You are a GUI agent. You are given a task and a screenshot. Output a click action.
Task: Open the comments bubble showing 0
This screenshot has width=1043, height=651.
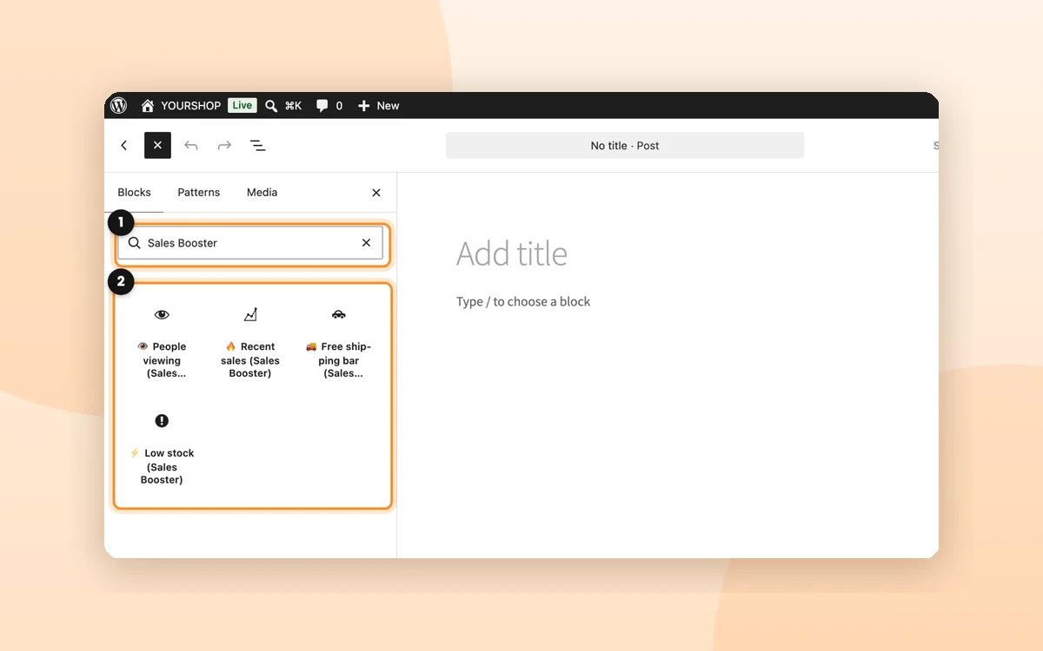click(x=329, y=105)
